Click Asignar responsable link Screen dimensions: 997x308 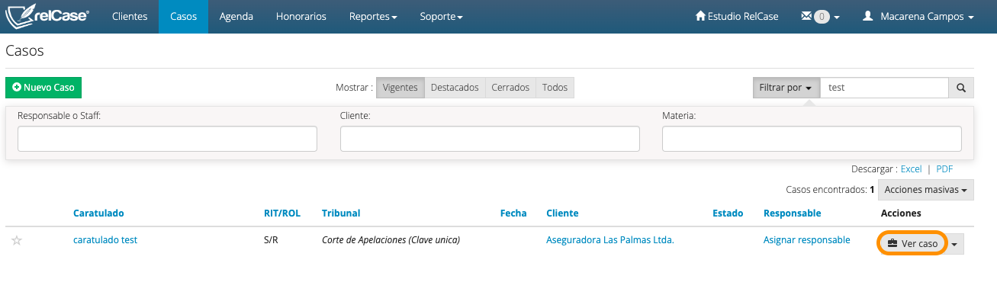806,240
